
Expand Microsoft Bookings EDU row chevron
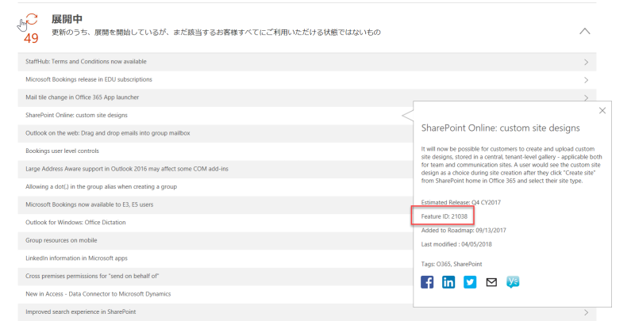(586, 80)
